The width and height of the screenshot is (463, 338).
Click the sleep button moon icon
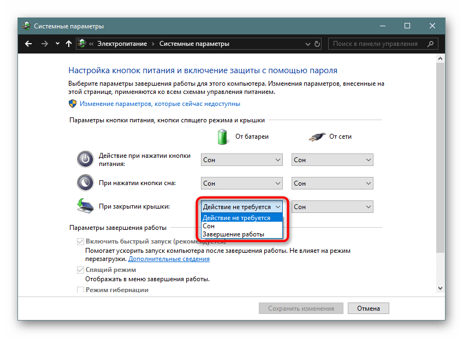pos(85,182)
